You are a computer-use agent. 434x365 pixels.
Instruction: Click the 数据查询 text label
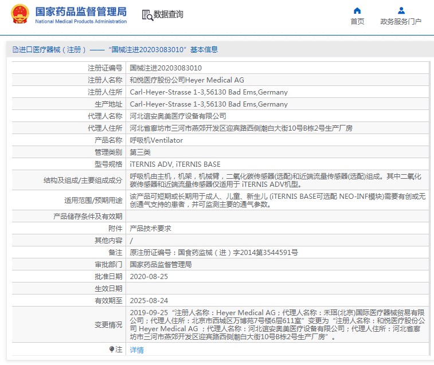169,14
